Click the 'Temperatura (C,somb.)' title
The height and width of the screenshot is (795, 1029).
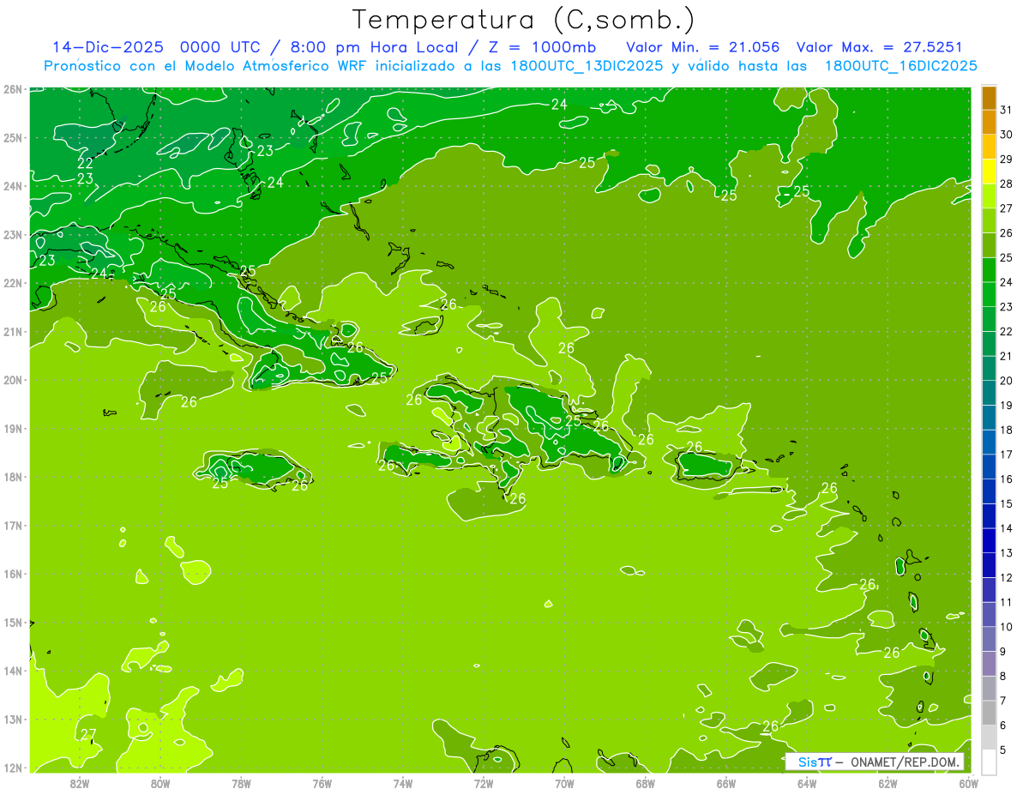coord(524,20)
